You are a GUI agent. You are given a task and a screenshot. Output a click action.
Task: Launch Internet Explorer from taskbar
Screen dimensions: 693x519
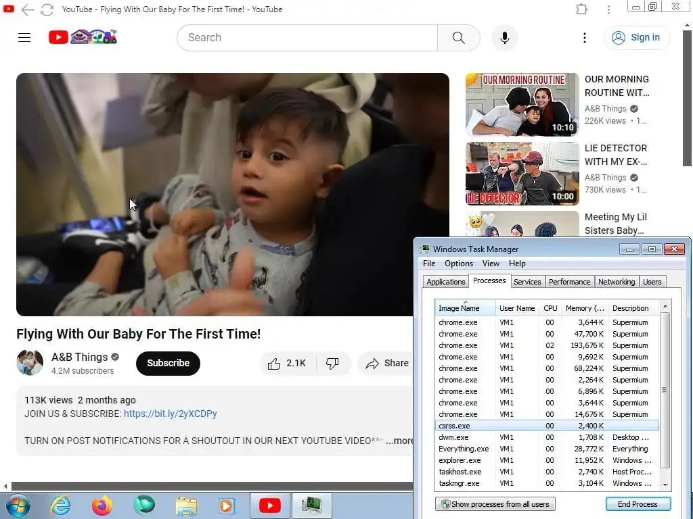(x=60, y=505)
